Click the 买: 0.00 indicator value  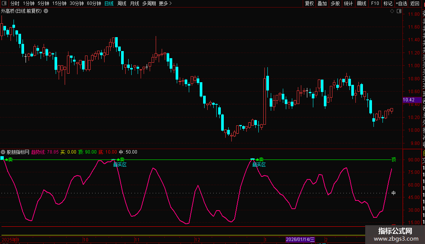[68, 152]
